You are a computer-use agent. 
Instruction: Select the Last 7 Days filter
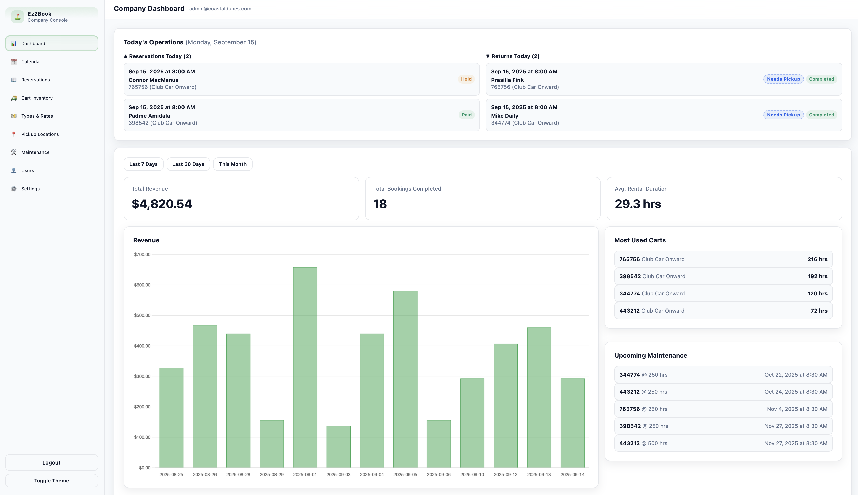coord(143,164)
